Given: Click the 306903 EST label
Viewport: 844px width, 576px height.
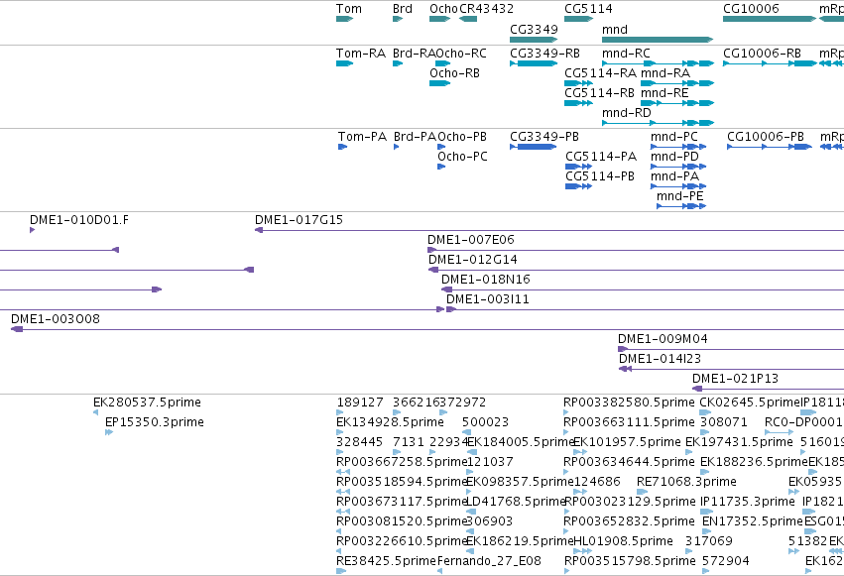Looking at the screenshot, I should (x=489, y=522).
